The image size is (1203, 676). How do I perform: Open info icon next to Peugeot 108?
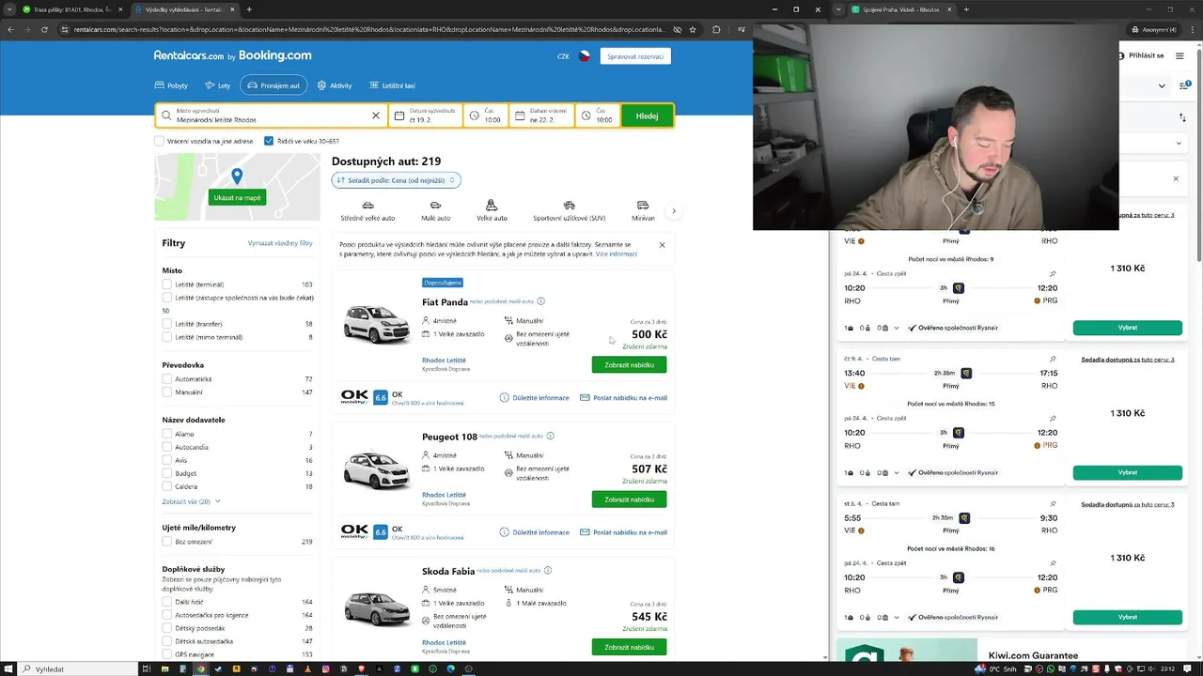(x=550, y=436)
